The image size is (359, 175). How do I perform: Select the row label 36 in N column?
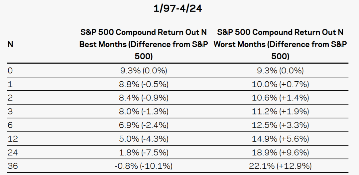click(x=13, y=166)
